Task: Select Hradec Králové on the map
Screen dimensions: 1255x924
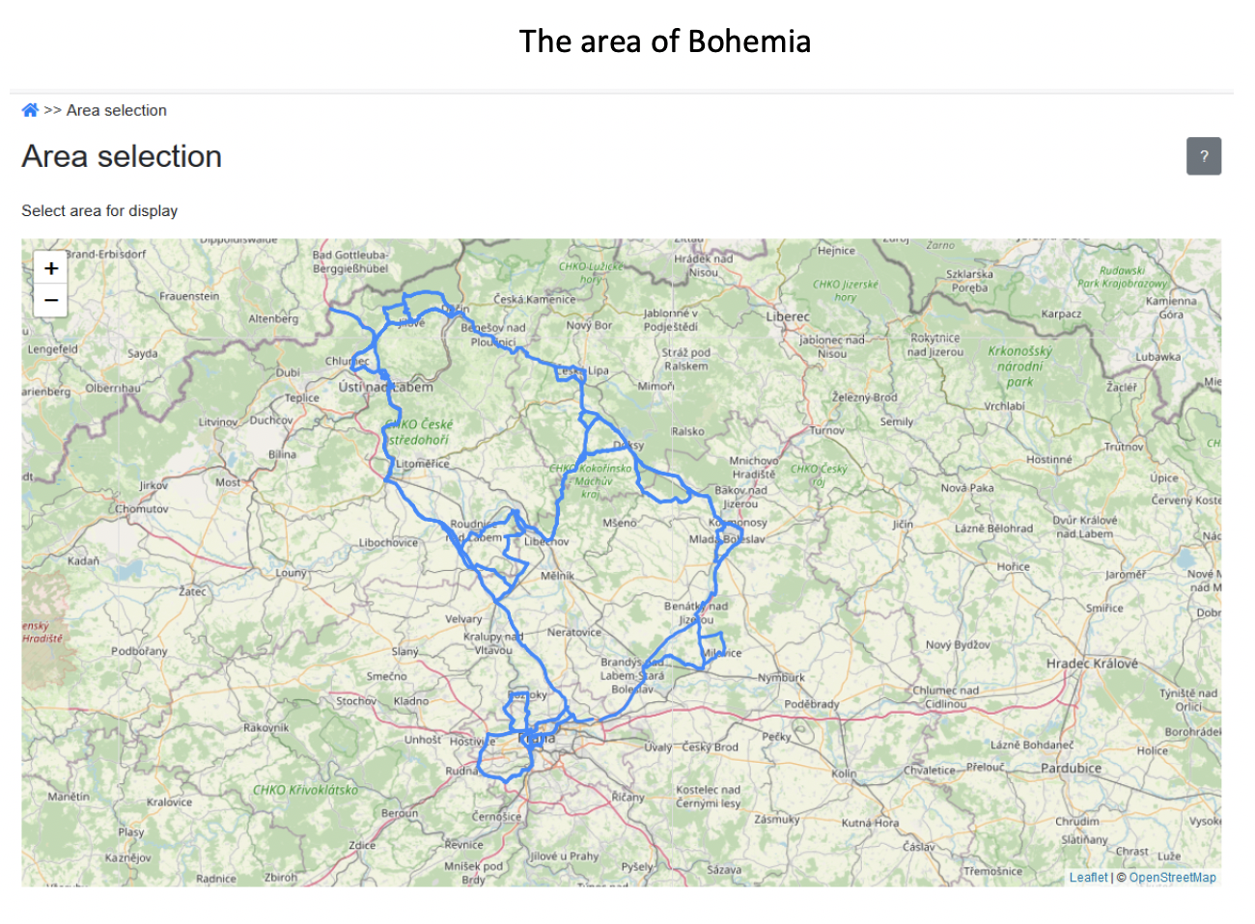Action: click(1092, 664)
